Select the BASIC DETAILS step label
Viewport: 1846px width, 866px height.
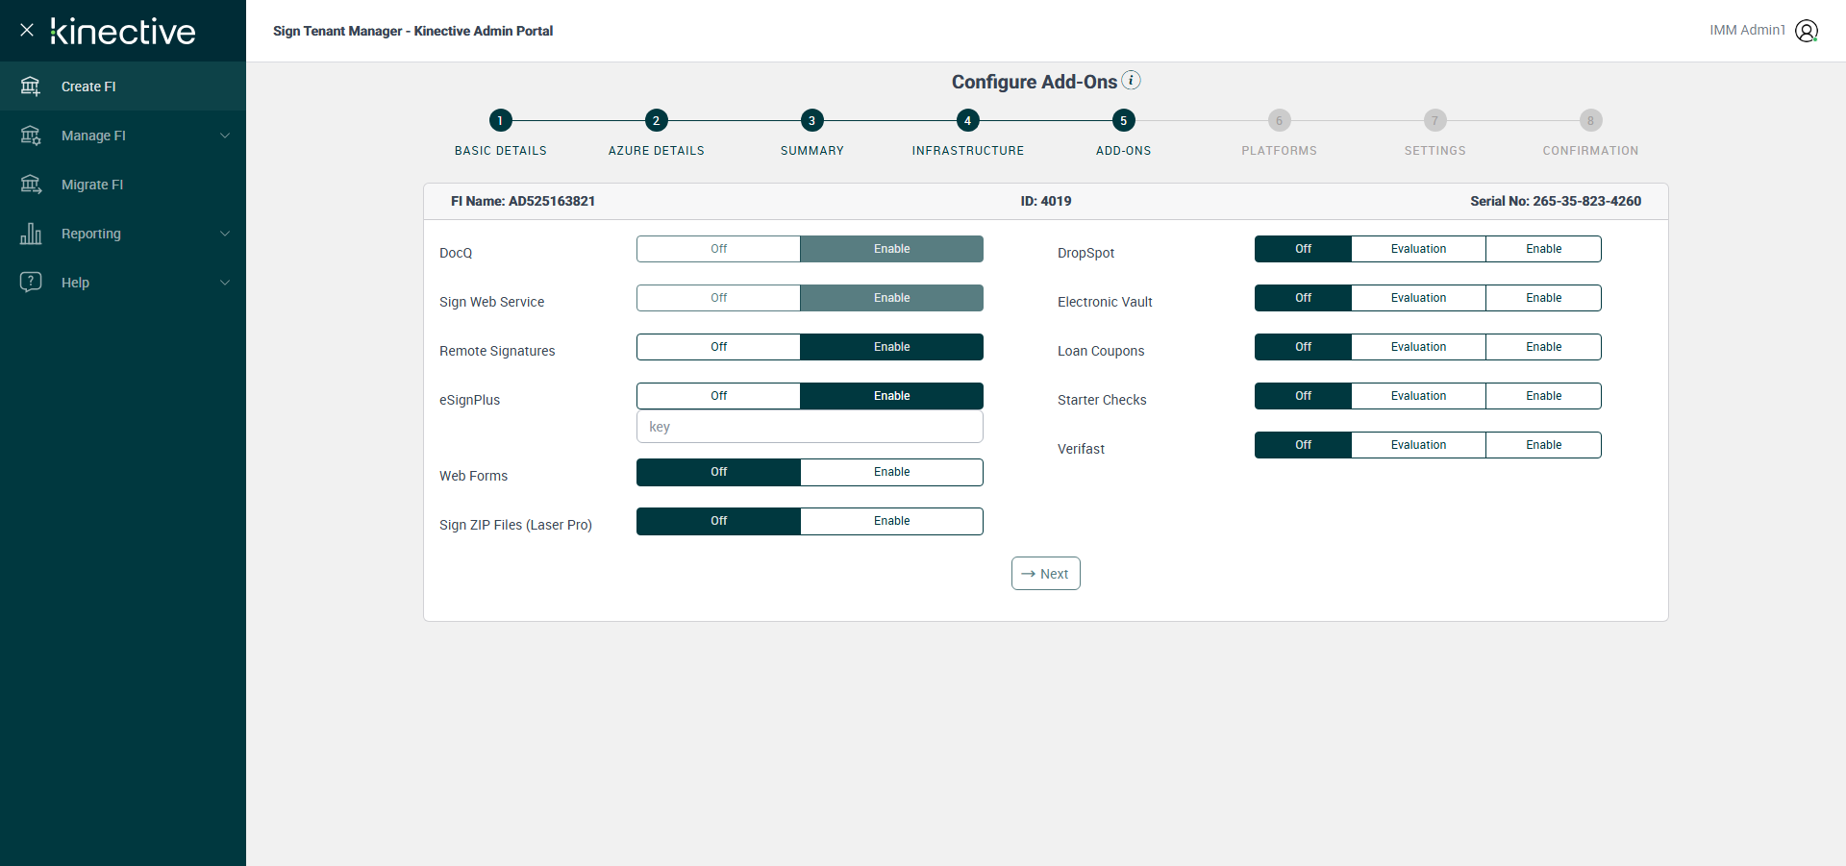click(x=501, y=151)
